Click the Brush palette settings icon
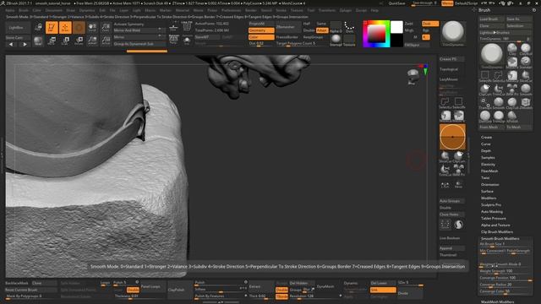The image size is (541, 304). [x=534, y=10]
